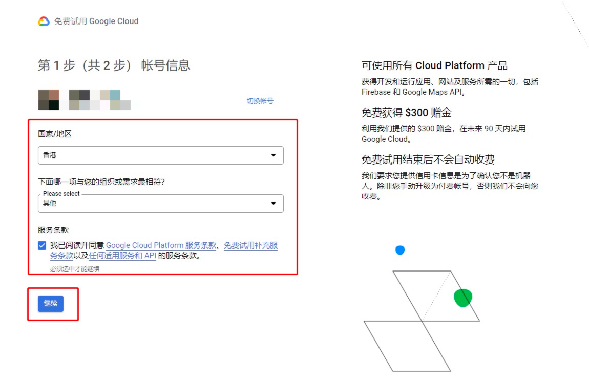Screen dimensions: 589x384
Task: Open the 国家/地区 dropdown showing 香港
Action: coord(161,155)
